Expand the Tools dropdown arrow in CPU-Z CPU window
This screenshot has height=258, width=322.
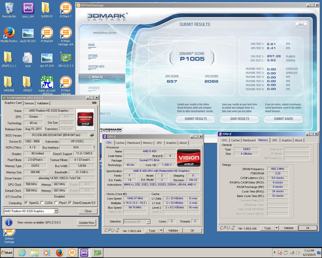click(162, 231)
